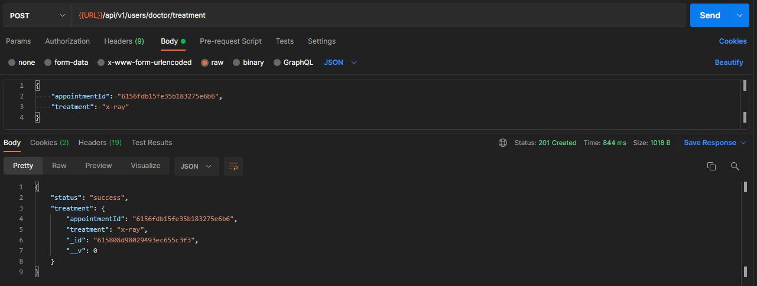Viewport: 757px width, 286px height.
Task: Click the response "treatment": { line
Action: pos(78,208)
